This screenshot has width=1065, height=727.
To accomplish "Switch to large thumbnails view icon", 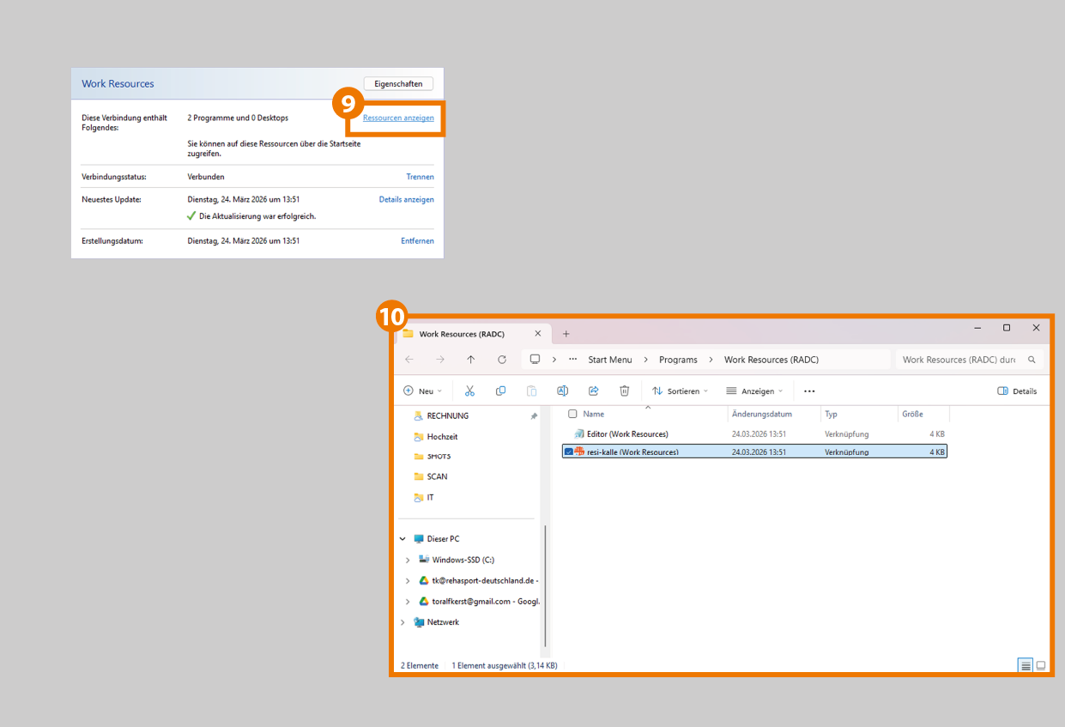I will [x=1041, y=665].
